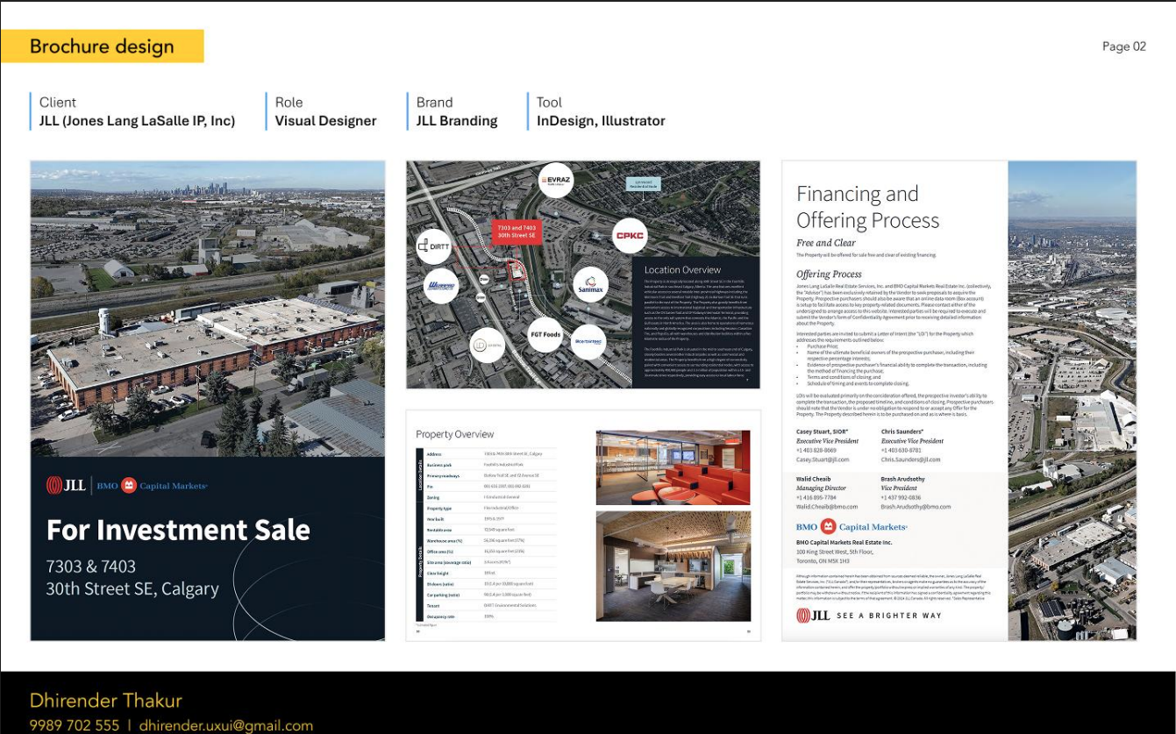
Task: Open the office meeting table interior photo
Action: pos(673,567)
